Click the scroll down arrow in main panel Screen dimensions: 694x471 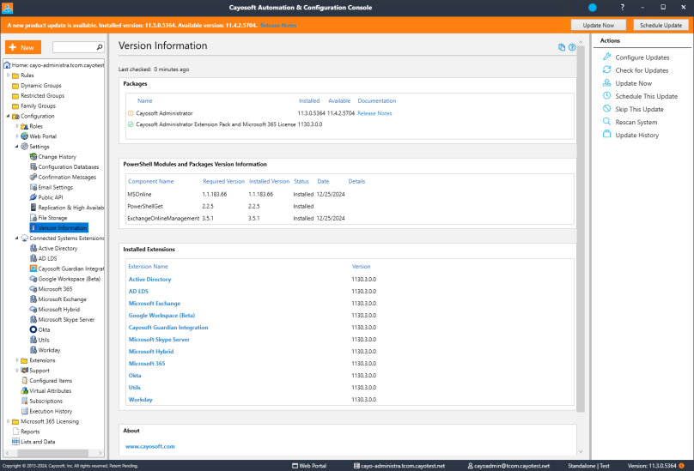tap(581, 451)
